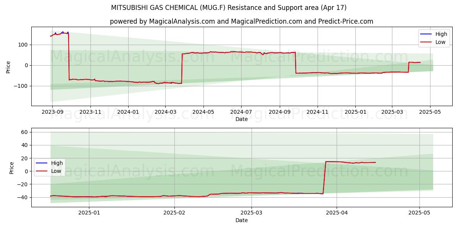This screenshot has width=458, height=229.
Task: Click top chart date tick '2025-05'
Action: [430, 113]
